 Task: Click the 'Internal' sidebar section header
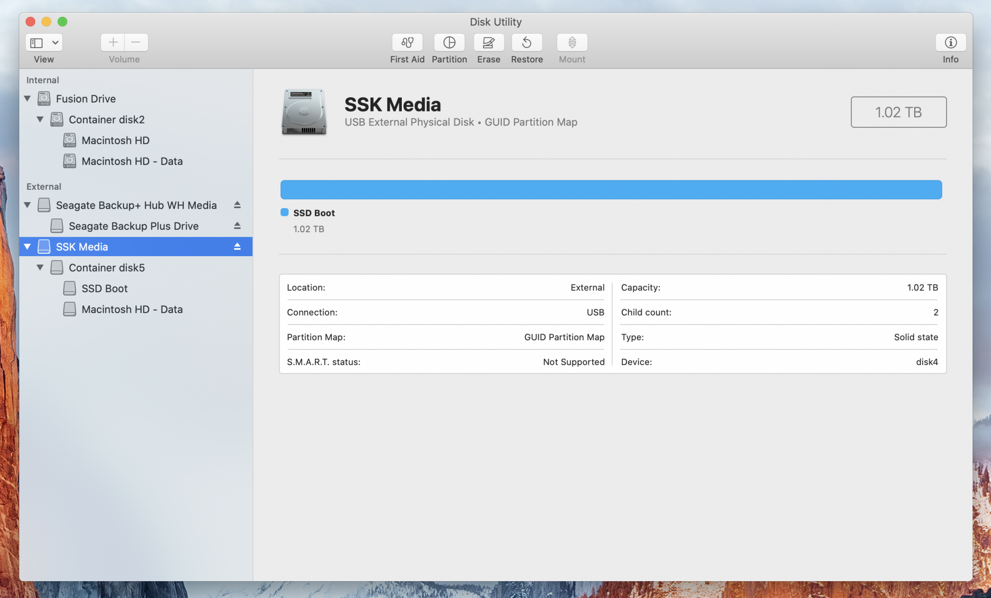[43, 80]
